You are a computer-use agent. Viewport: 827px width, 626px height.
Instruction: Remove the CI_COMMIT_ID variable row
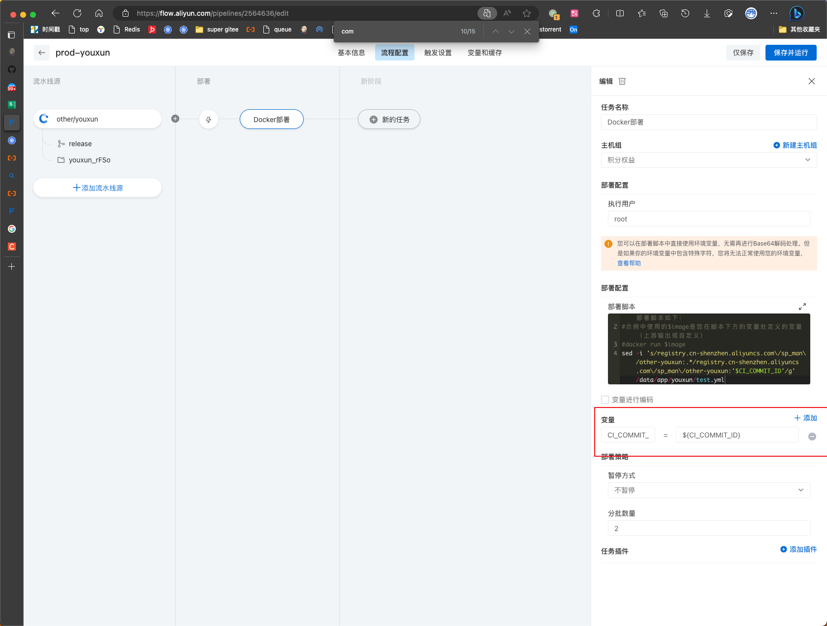click(812, 436)
